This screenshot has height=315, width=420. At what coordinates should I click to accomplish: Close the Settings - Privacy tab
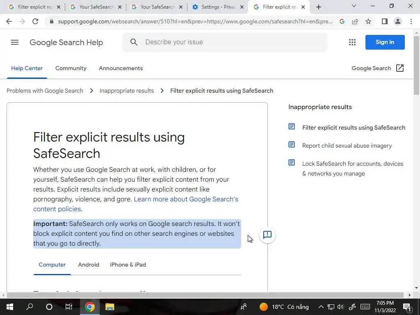(242, 7)
